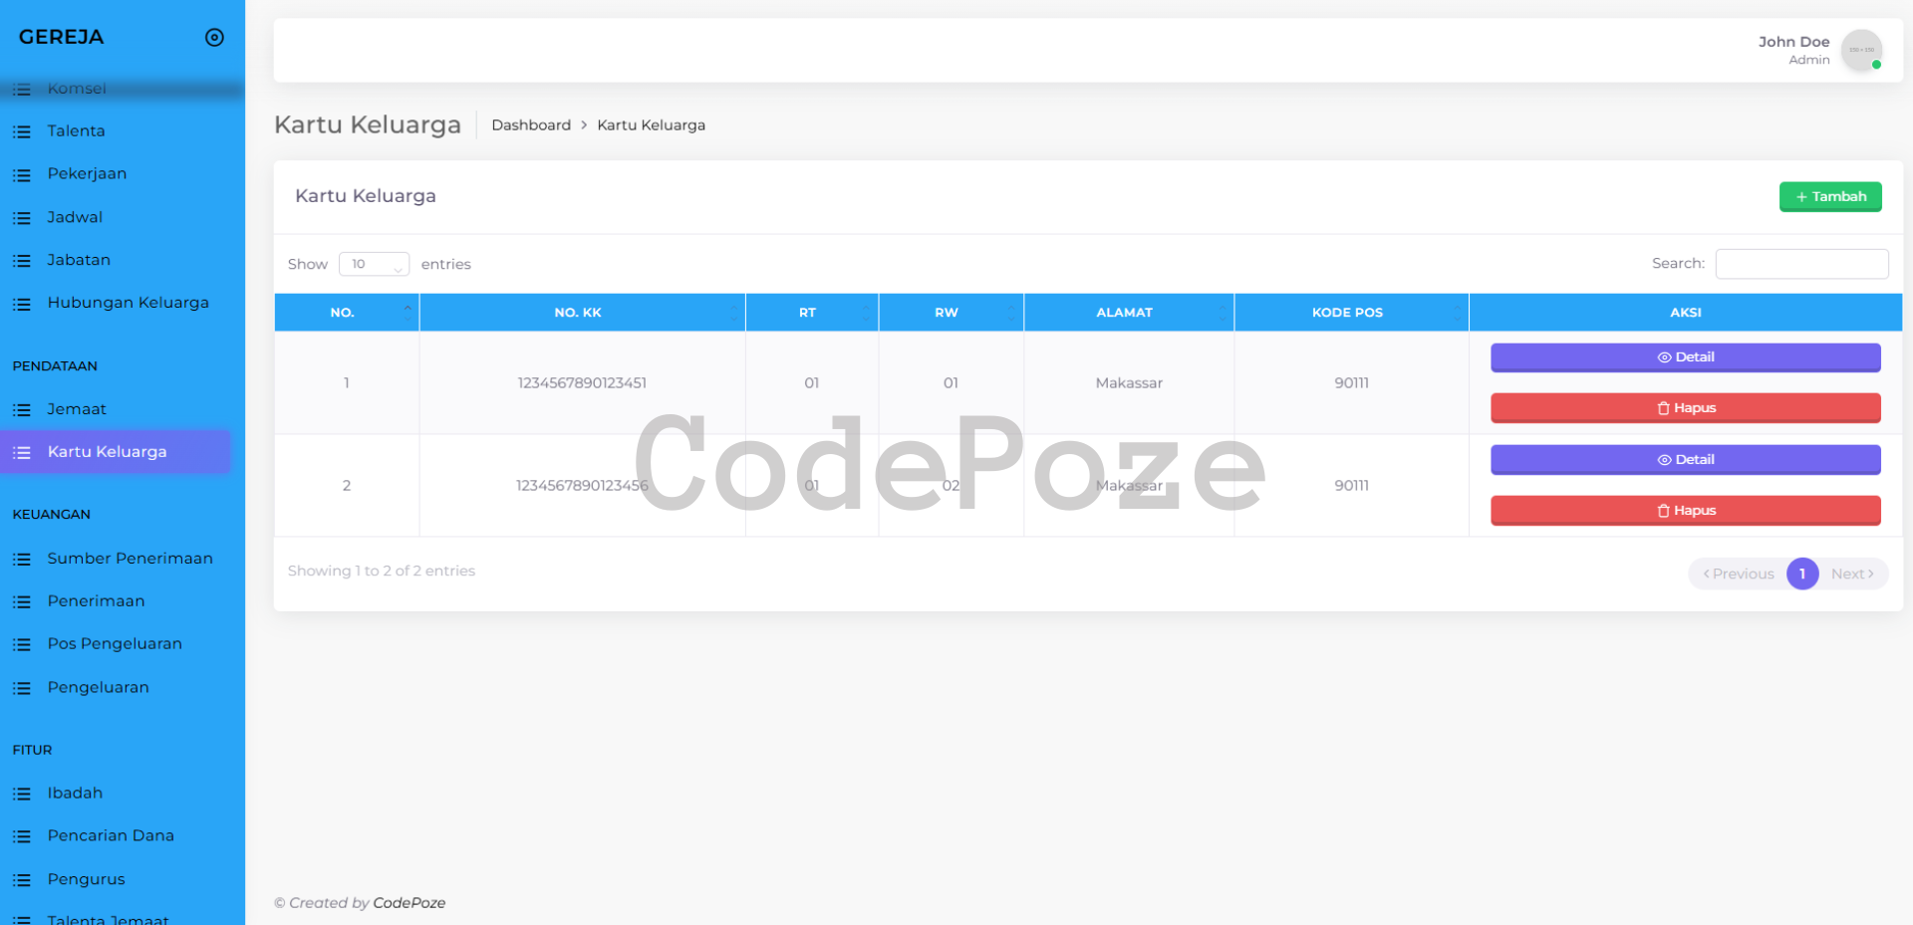Image resolution: width=1913 pixels, height=925 pixels.
Task: Toggle the sidebar collapse circle icon
Action: click(x=214, y=38)
